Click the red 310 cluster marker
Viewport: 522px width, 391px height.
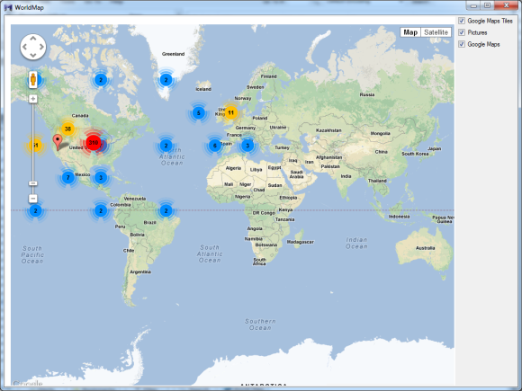(x=94, y=143)
